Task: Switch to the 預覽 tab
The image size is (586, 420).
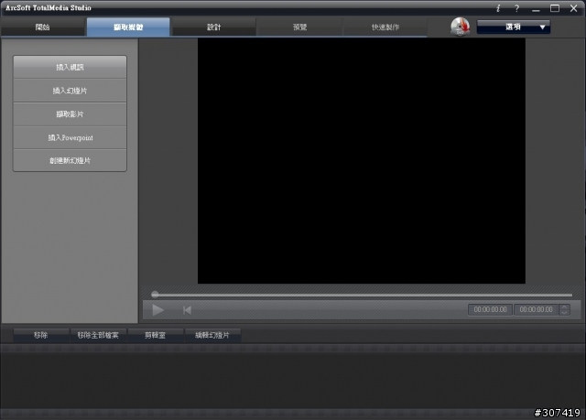Action: (299, 27)
